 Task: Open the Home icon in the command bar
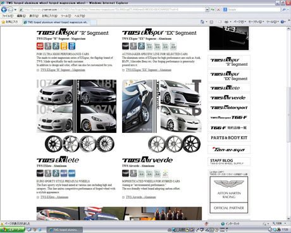tap(202, 22)
